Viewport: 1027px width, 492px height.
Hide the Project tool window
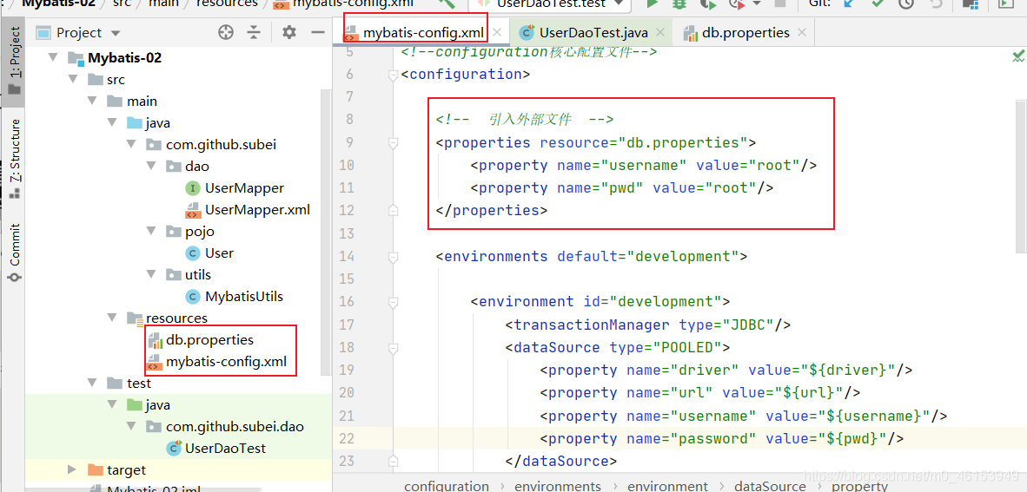pos(318,33)
